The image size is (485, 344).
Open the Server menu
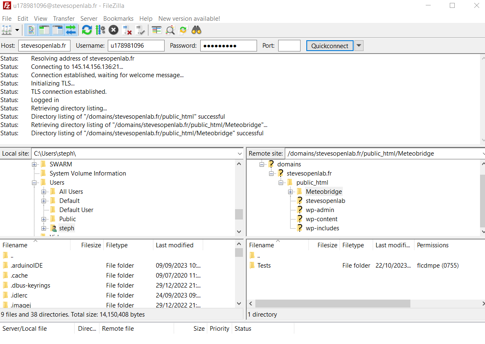[89, 19]
